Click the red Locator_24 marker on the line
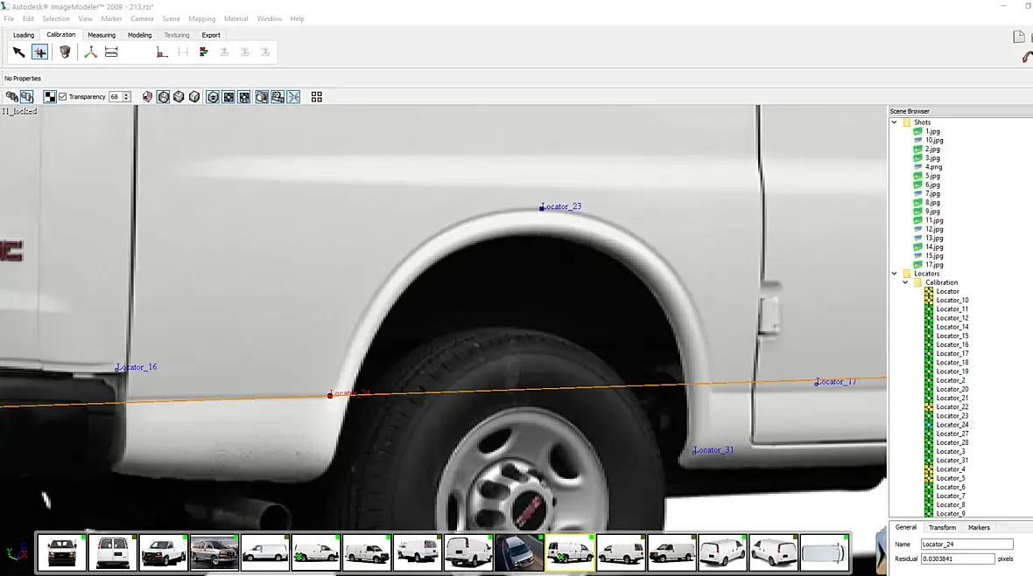The height and width of the screenshot is (576, 1033). pyautogui.click(x=330, y=395)
